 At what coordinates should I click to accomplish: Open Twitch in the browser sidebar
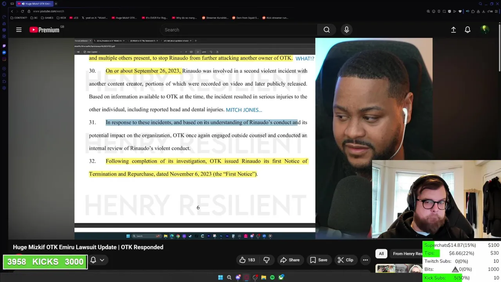(4, 46)
